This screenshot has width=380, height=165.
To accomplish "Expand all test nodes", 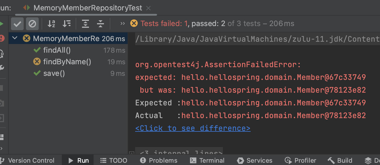I will pyautogui.click(x=85, y=24).
